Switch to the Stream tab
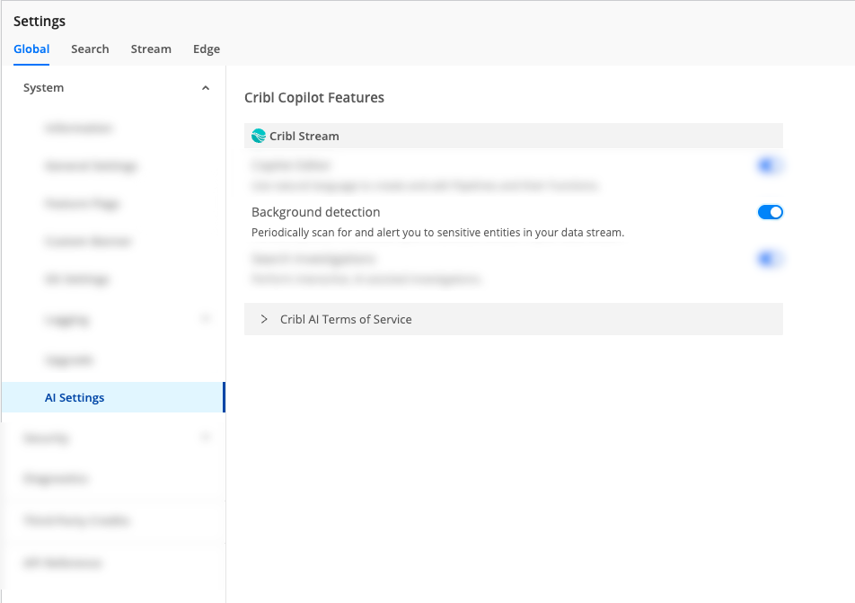Image resolution: width=855 pixels, height=603 pixels. (151, 49)
